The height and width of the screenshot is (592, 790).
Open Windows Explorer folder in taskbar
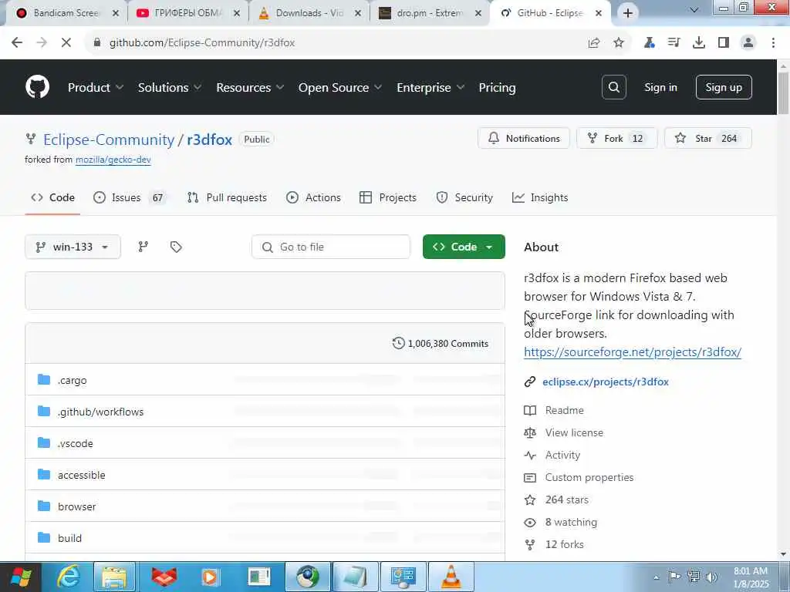coord(114,577)
